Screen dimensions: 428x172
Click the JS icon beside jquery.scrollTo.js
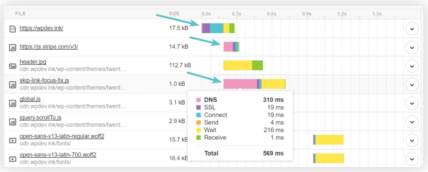pos(12,122)
